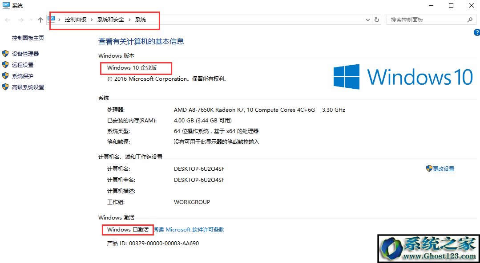
Task: Click the 更改设置 gear-style icon link
Action: [x=429, y=169]
